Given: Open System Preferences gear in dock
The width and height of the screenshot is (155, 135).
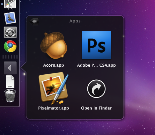Looking at the screenshot, I should point(10,32).
